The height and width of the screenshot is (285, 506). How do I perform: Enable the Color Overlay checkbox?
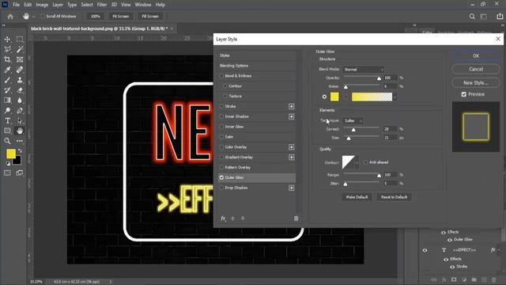[x=221, y=147]
